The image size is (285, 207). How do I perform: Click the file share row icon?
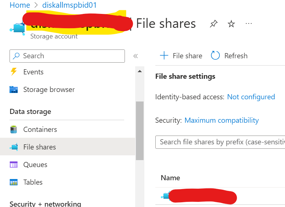(x=165, y=196)
